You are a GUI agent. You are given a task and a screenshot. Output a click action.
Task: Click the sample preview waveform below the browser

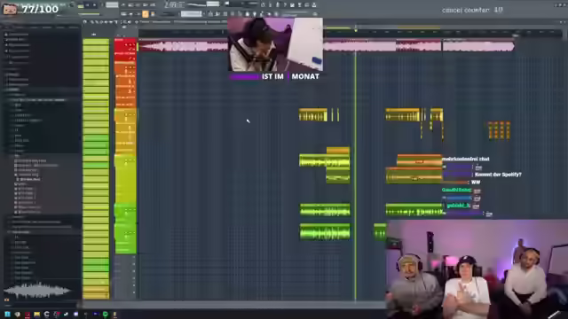(x=37, y=290)
